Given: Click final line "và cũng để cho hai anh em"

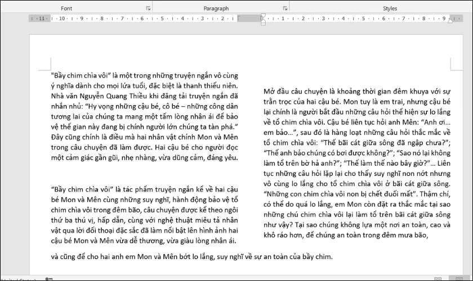Looking at the screenshot, I should (x=192, y=257).
